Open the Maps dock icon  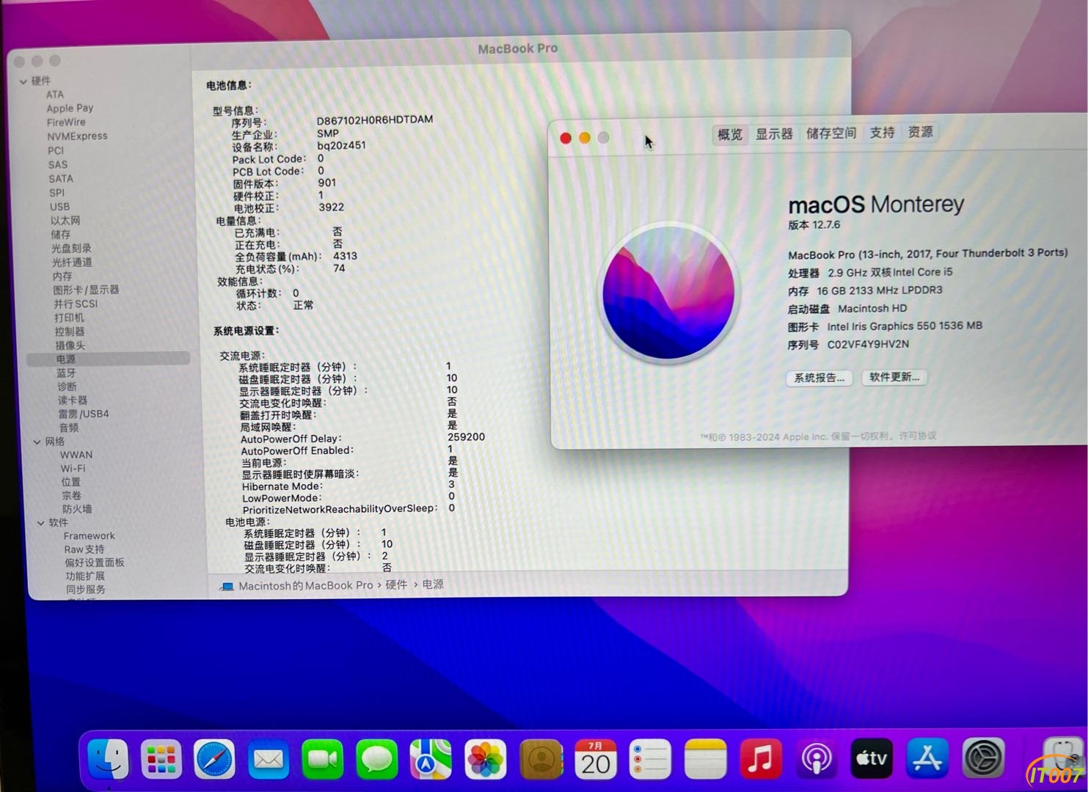[x=431, y=759]
